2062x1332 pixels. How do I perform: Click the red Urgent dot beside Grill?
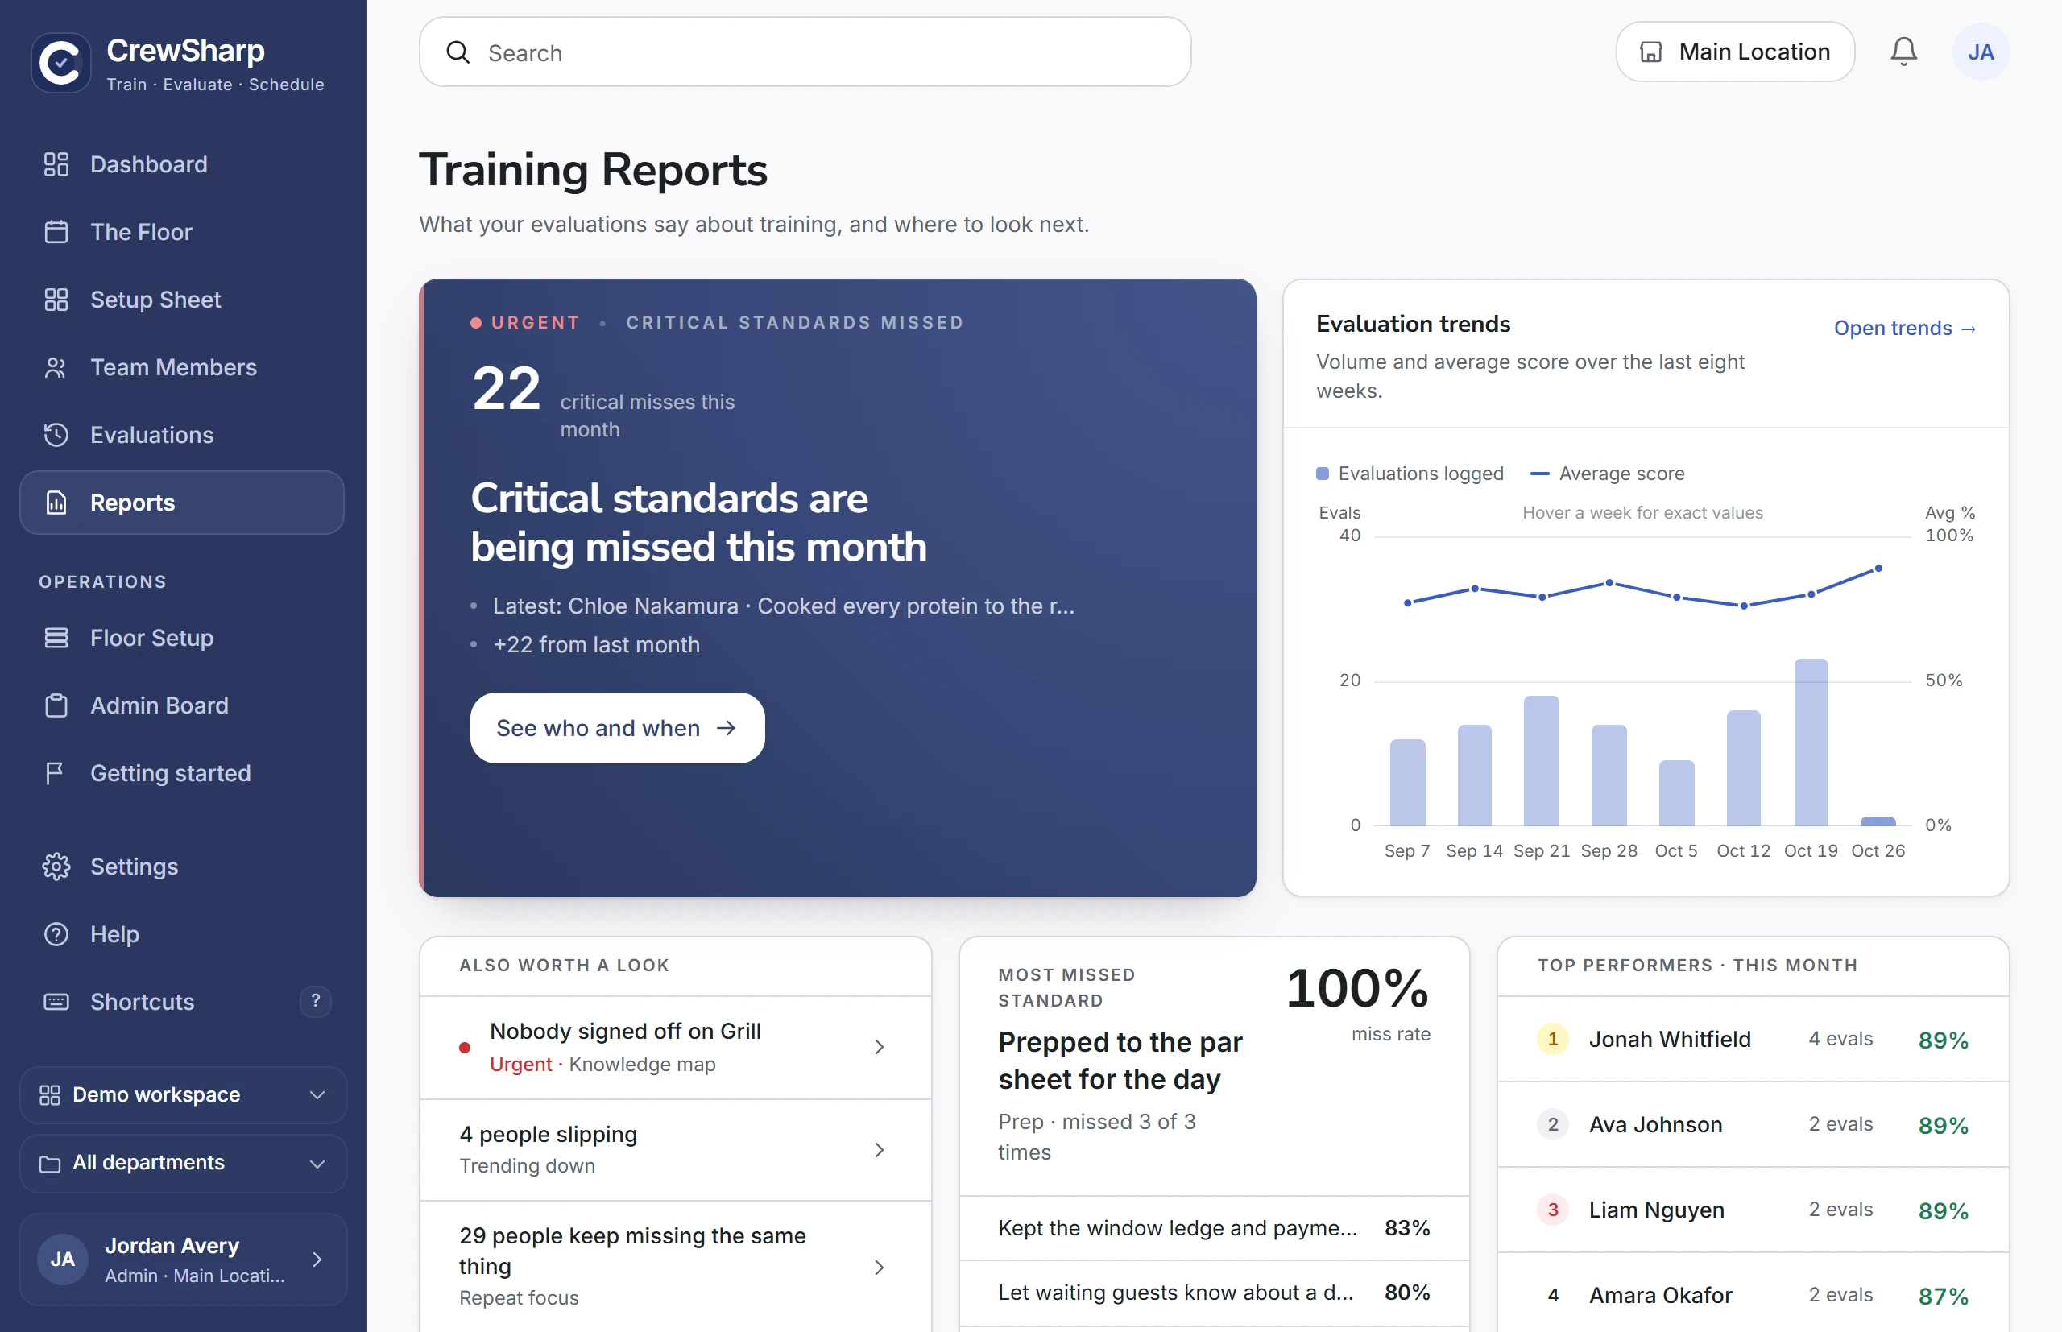coord(465,1048)
